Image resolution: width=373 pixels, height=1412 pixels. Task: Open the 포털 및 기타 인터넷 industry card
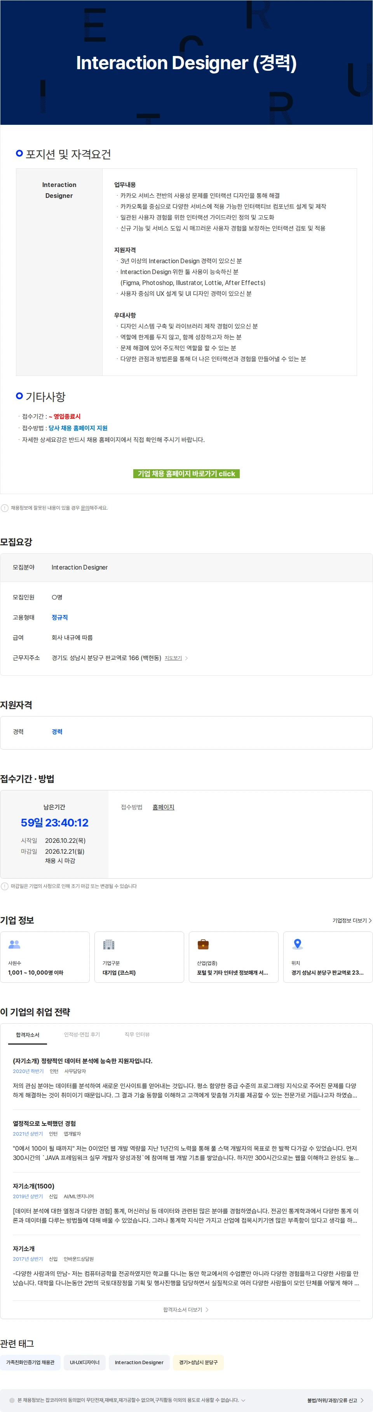pos(234,957)
